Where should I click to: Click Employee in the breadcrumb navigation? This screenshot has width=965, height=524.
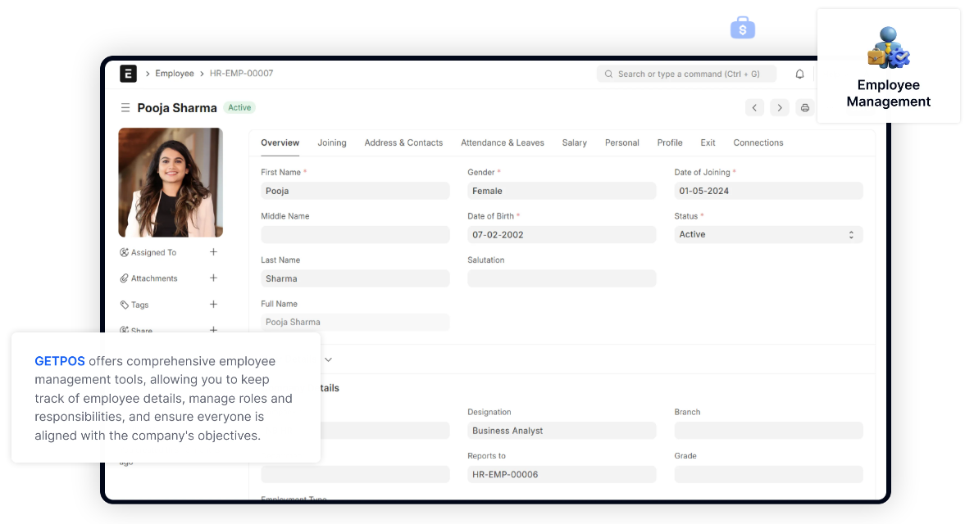tap(174, 73)
